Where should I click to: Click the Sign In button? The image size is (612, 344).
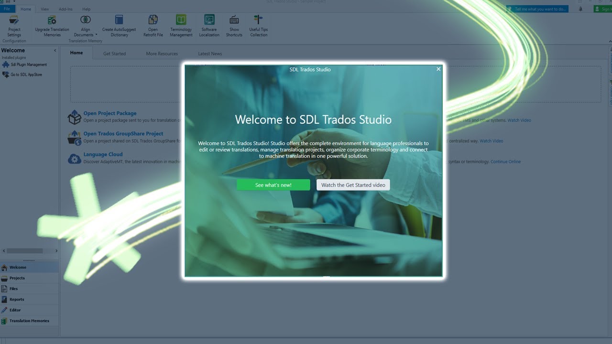[602, 9]
